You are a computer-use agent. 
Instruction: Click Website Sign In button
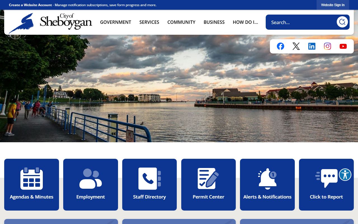pyautogui.click(x=333, y=5)
